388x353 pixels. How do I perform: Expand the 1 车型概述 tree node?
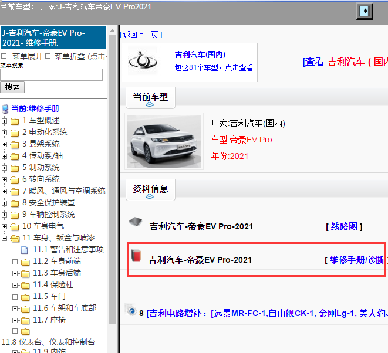click(4, 121)
